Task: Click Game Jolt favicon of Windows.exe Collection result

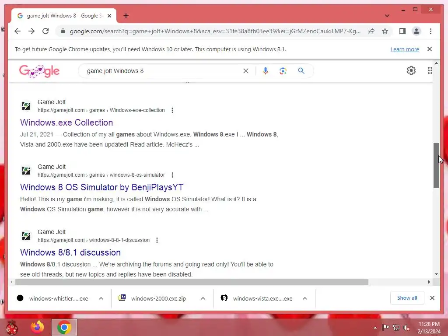Action: (x=26, y=106)
